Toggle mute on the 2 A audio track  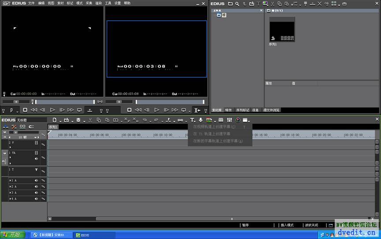tap(36, 186)
